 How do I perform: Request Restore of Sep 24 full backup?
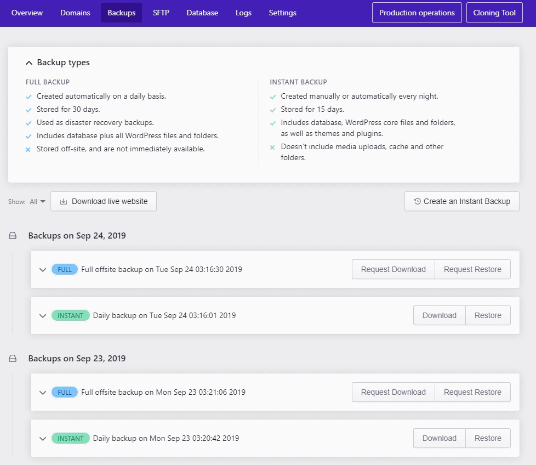point(472,269)
